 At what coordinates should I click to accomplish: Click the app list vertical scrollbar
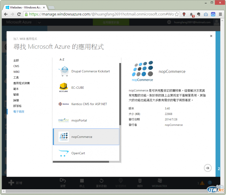pyautogui.click(x=120, y=94)
